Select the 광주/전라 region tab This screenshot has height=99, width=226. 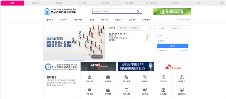coord(175,3)
